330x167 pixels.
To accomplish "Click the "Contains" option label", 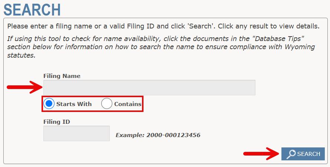I will click(x=128, y=104).
